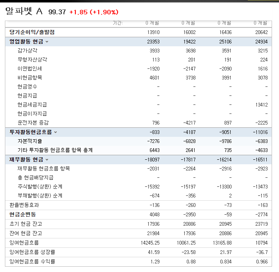Viewport: 279px width, 272px height.
Task: Click the 99.37 stock price
Action: pos(57,12)
